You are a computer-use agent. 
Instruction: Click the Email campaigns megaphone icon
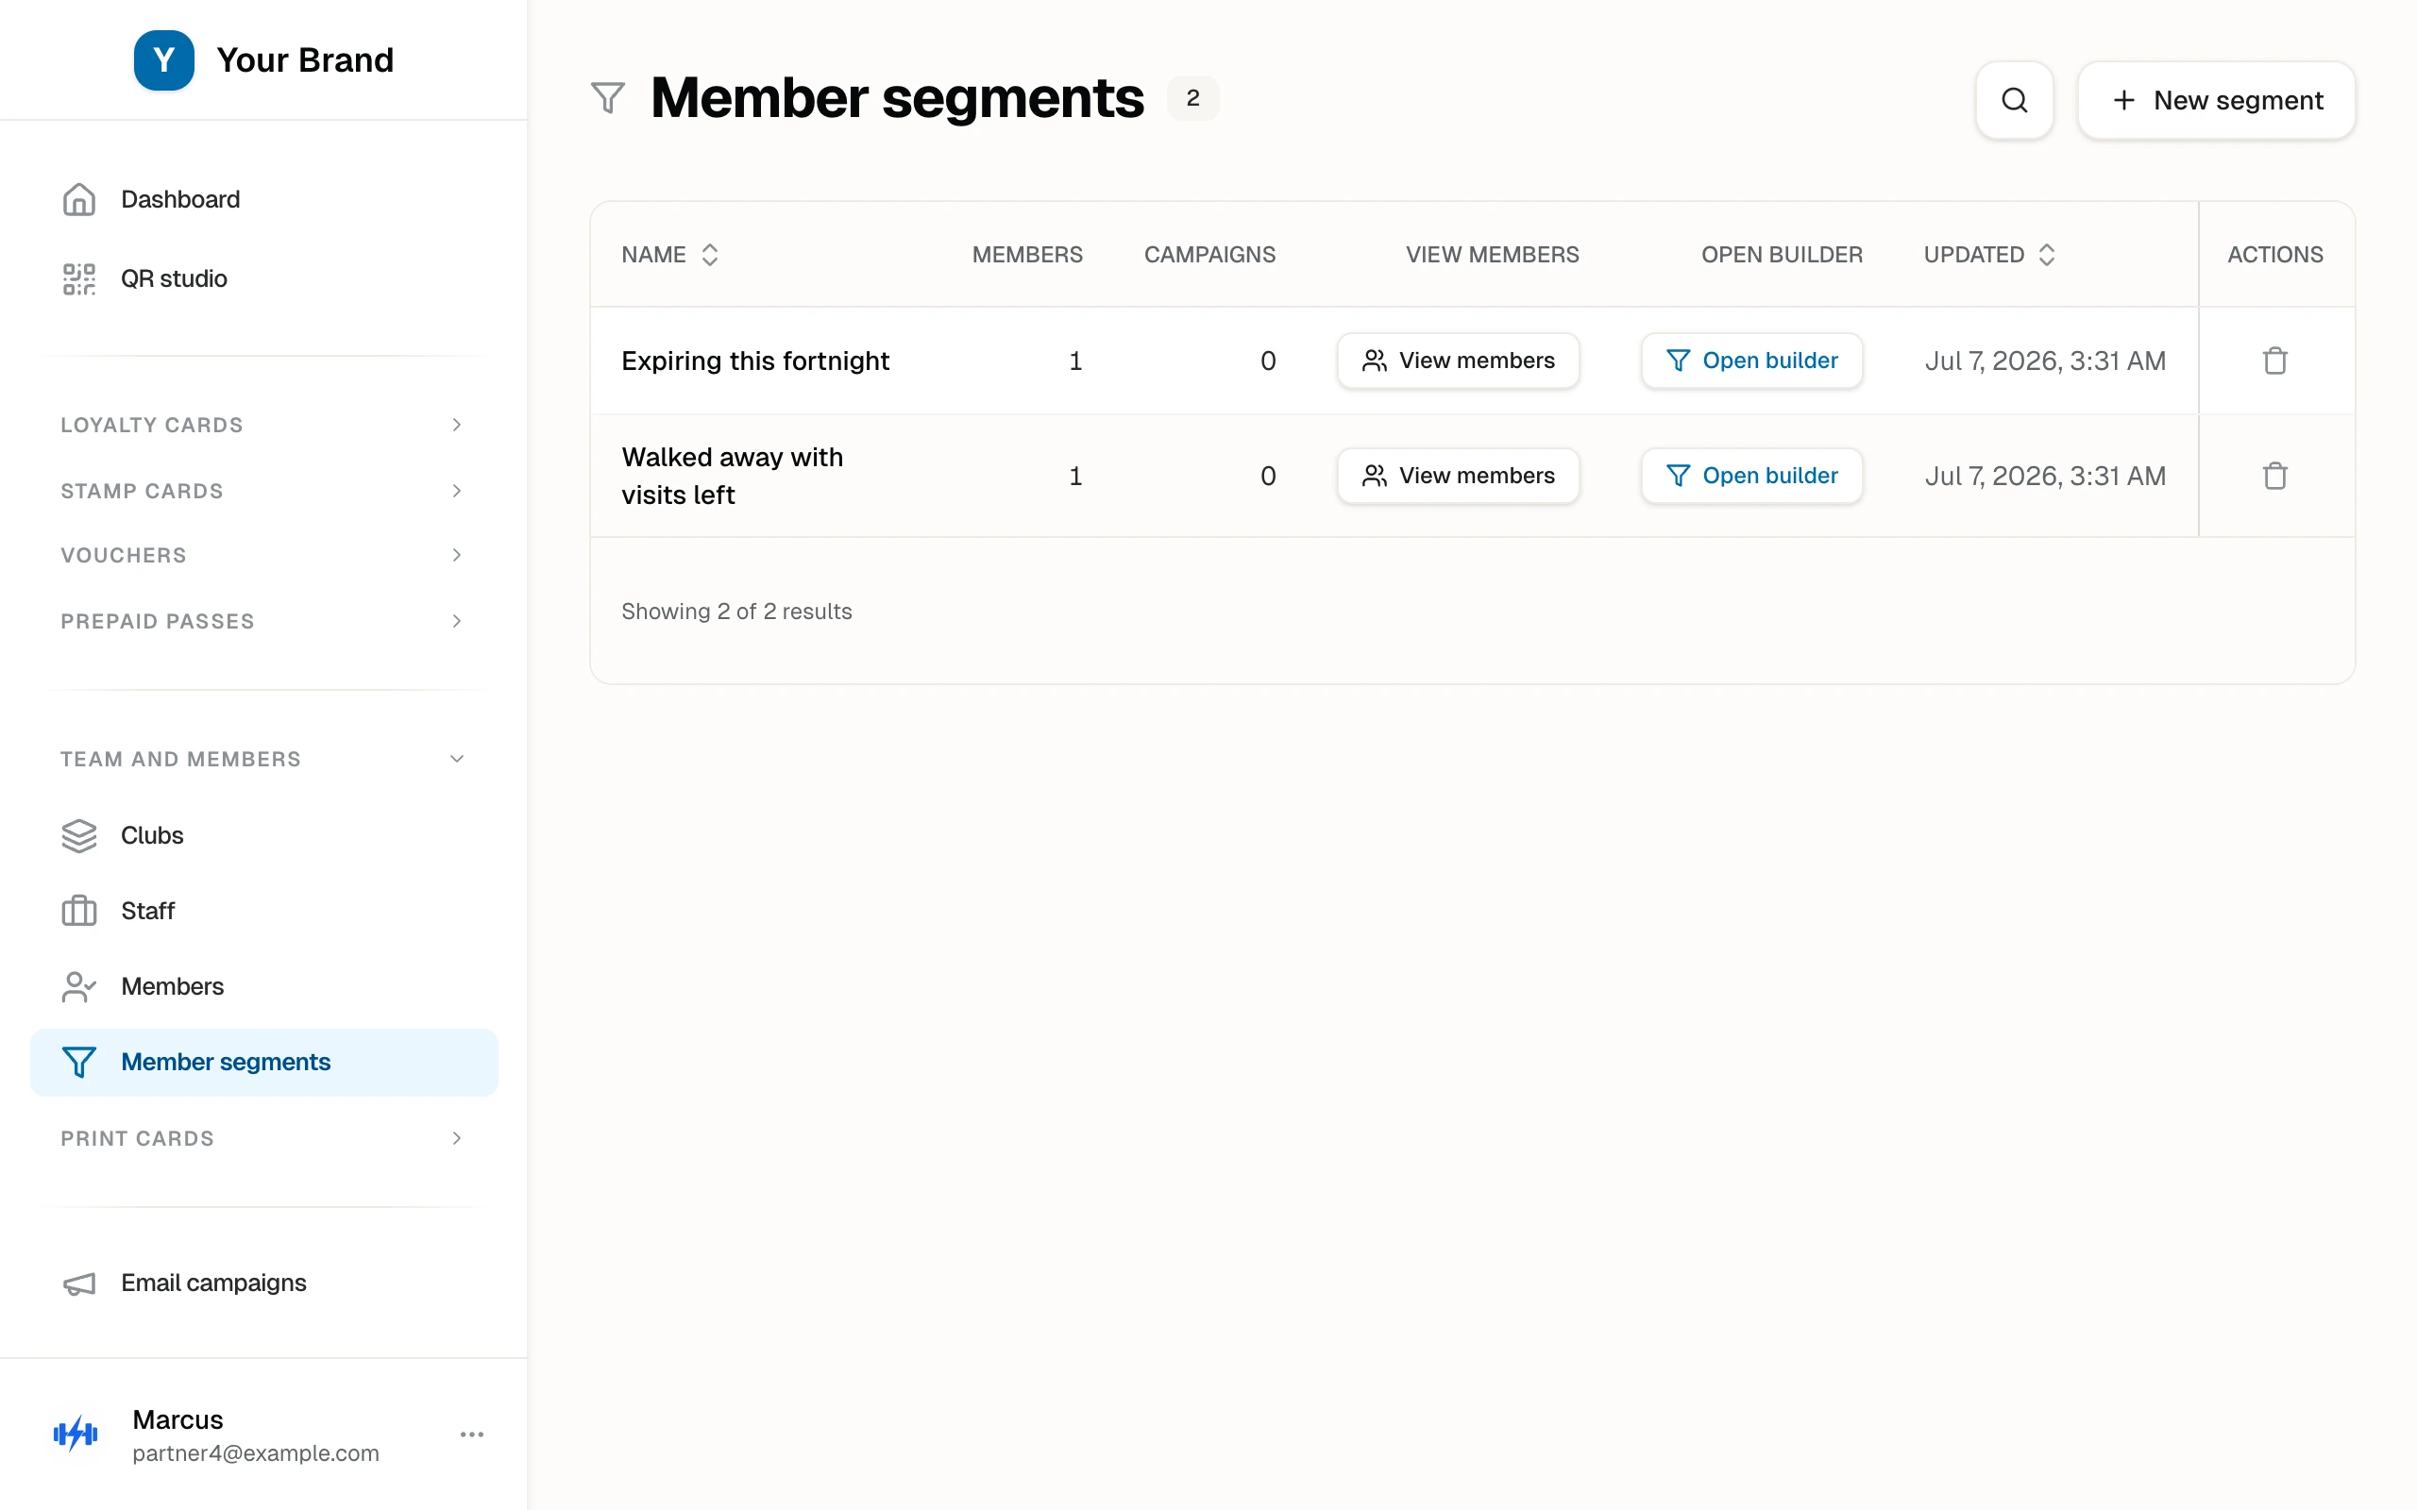(x=79, y=1283)
